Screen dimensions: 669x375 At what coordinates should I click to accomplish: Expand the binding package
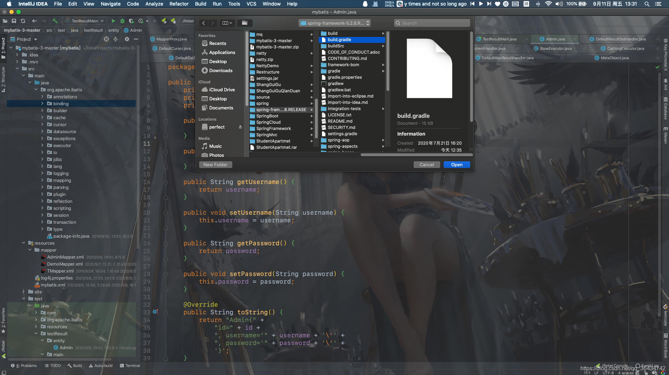(x=42, y=104)
